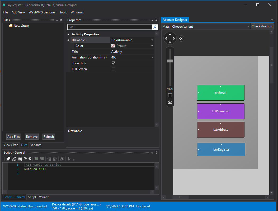Collapse designer navigation with double-chevron button
This screenshot has width=278, height=211.
181,39
